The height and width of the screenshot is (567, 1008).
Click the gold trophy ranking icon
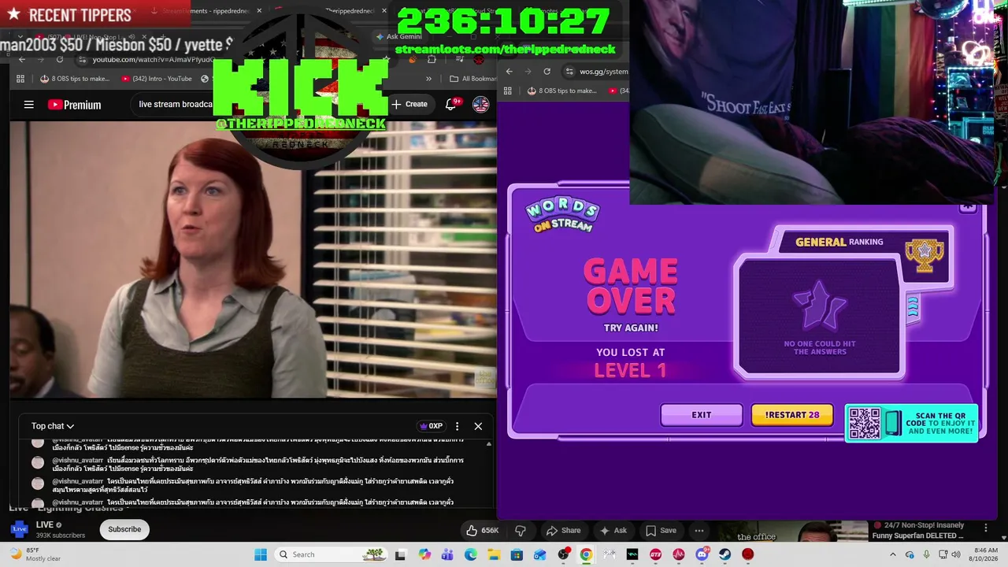[925, 256]
